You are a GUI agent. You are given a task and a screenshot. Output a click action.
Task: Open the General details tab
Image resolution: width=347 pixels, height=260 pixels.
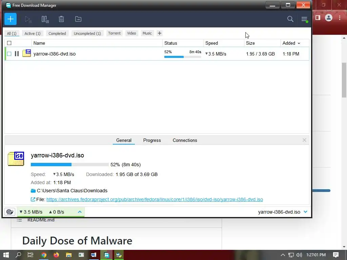(124, 140)
